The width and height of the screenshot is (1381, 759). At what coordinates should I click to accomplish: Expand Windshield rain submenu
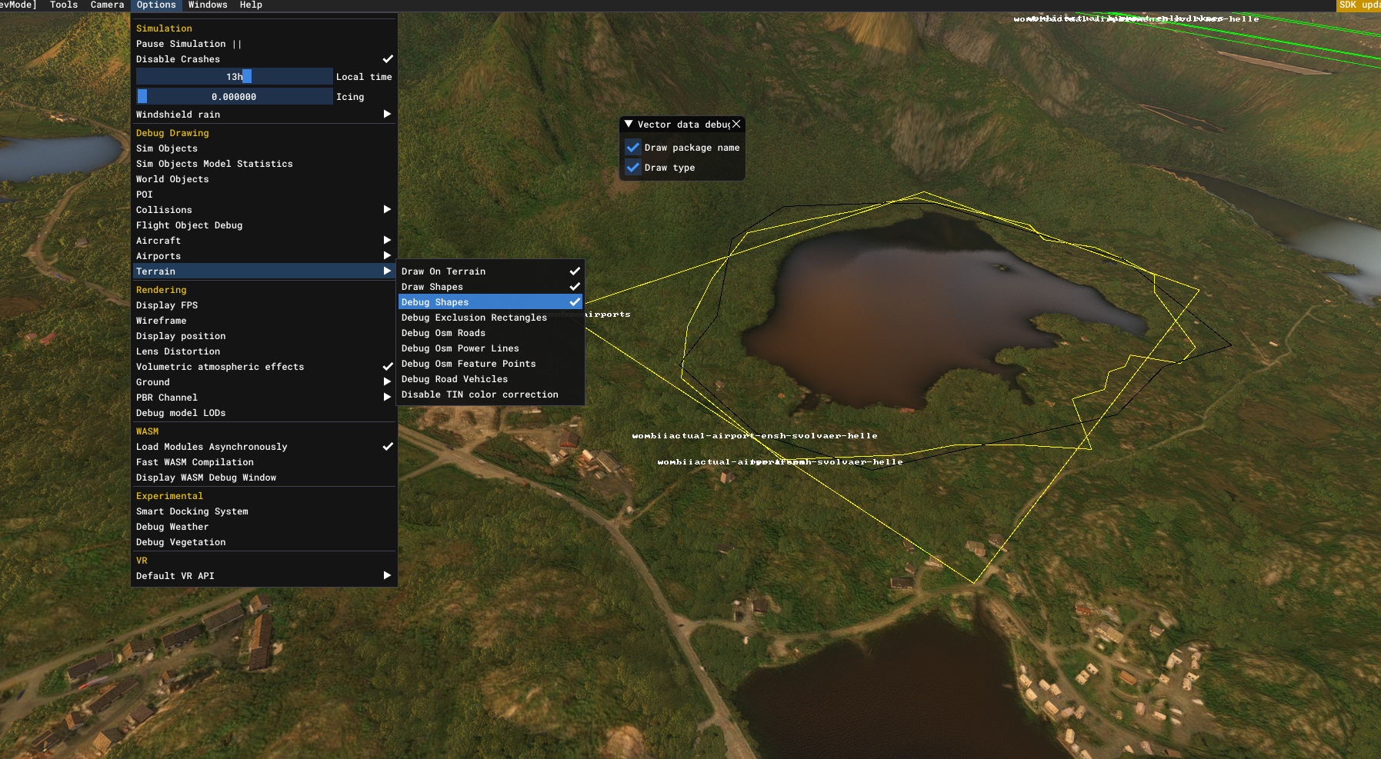coord(265,115)
